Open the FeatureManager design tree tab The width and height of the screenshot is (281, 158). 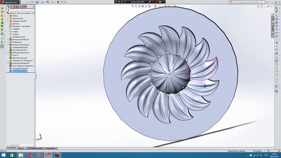point(8,7)
